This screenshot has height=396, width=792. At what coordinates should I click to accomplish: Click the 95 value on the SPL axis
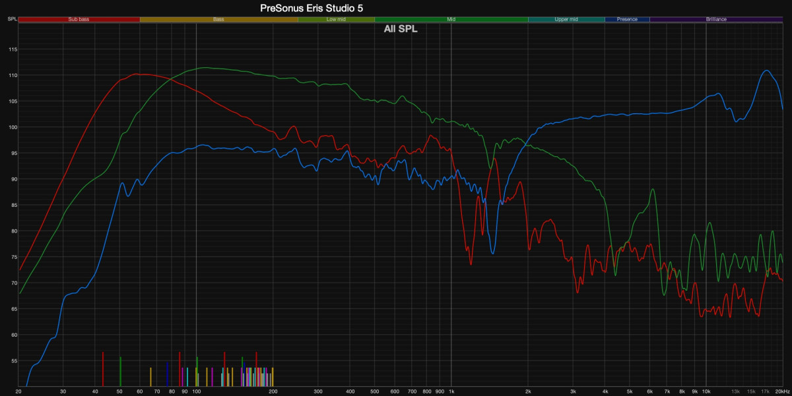coord(14,154)
